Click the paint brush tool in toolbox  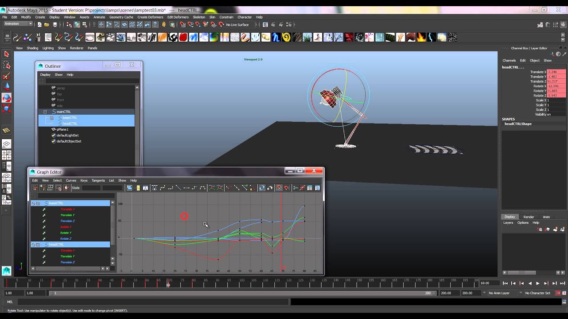[x=6, y=77]
